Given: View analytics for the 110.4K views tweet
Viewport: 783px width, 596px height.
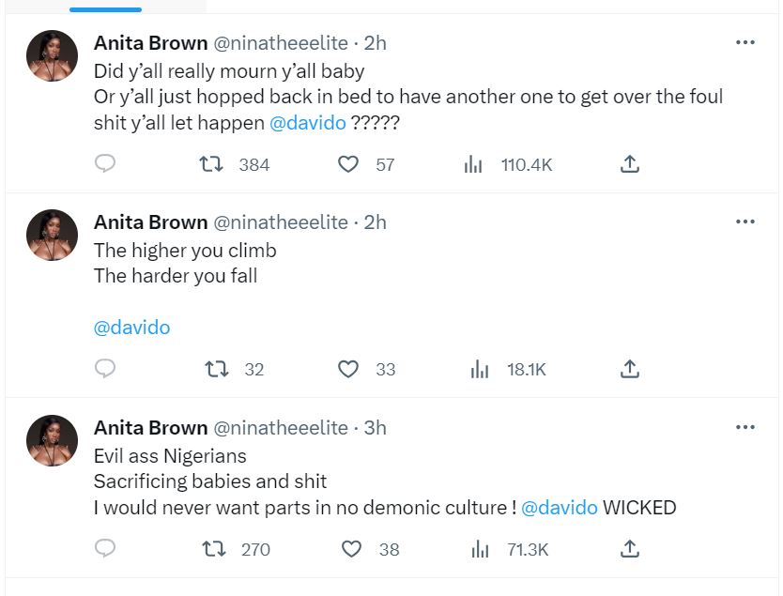Looking at the screenshot, I should click(x=473, y=164).
